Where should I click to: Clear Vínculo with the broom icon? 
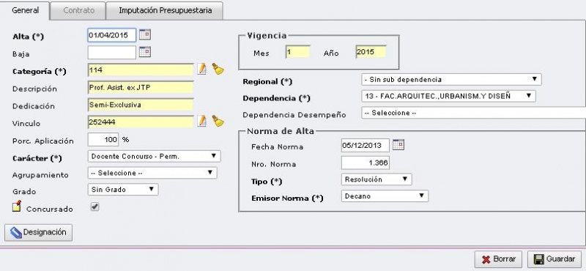coord(218,121)
